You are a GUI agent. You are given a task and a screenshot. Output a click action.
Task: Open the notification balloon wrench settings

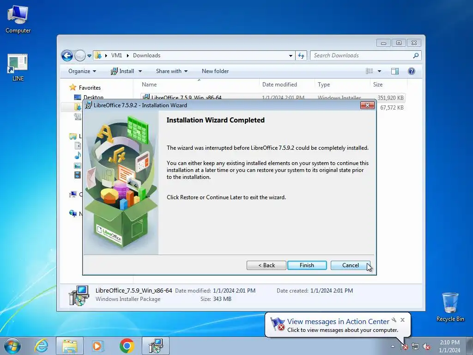coord(394,320)
